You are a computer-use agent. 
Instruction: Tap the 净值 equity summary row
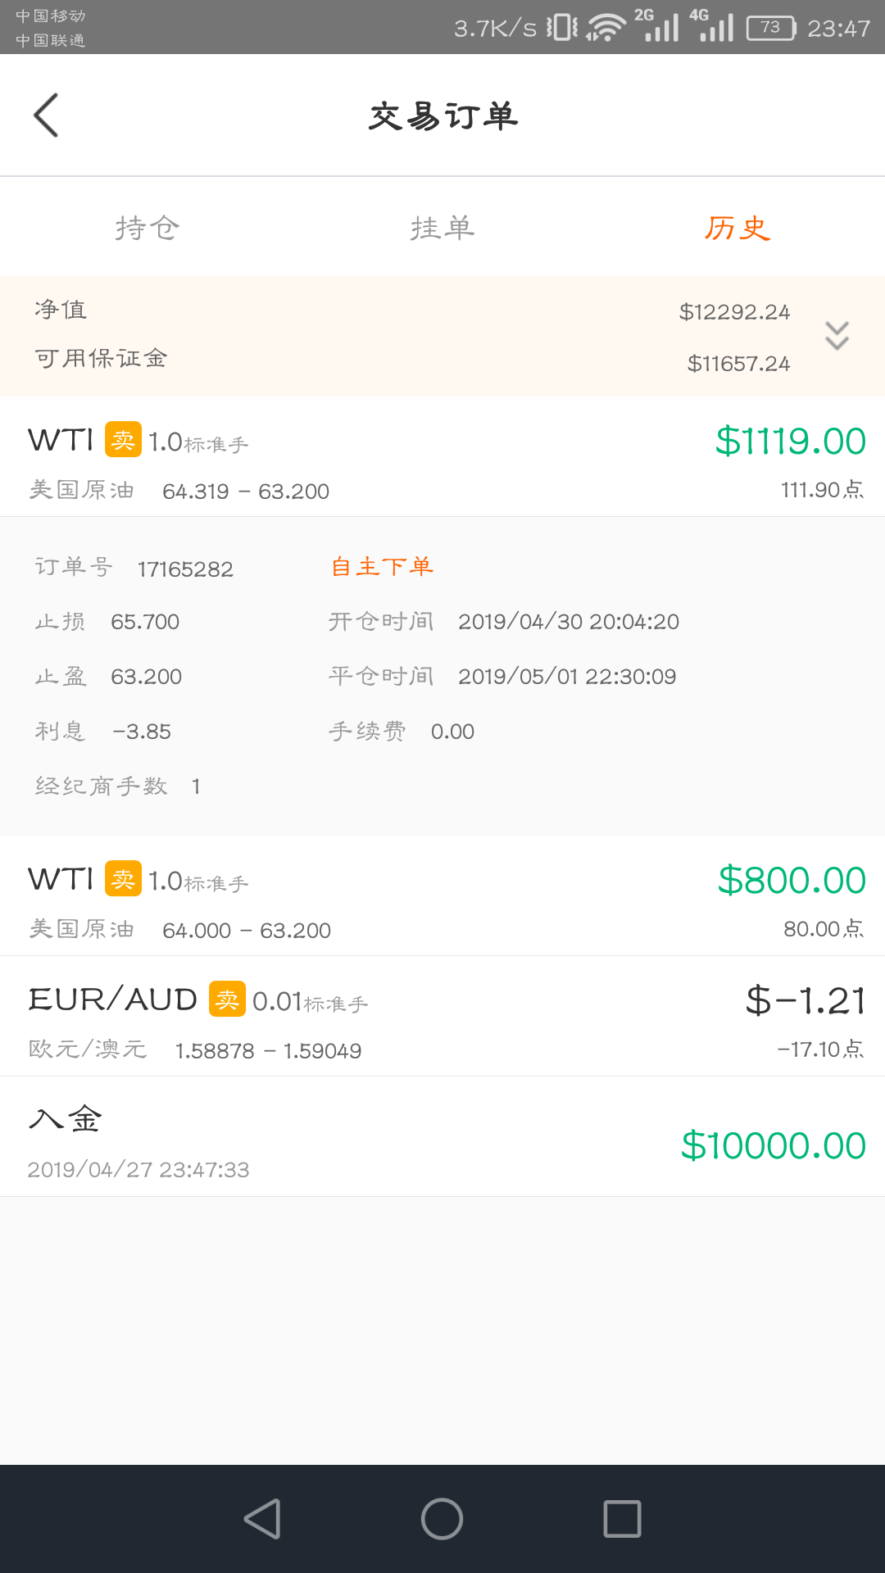[410, 311]
